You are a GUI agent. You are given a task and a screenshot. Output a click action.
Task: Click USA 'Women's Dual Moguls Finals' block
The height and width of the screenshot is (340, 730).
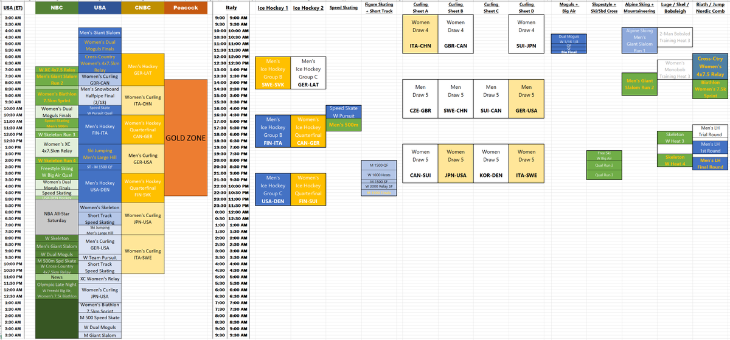click(x=100, y=45)
